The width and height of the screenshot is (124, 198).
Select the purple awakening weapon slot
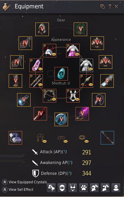(x=82, y=114)
